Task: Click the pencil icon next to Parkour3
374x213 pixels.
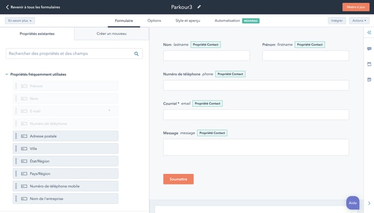Action: click(x=199, y=7)
